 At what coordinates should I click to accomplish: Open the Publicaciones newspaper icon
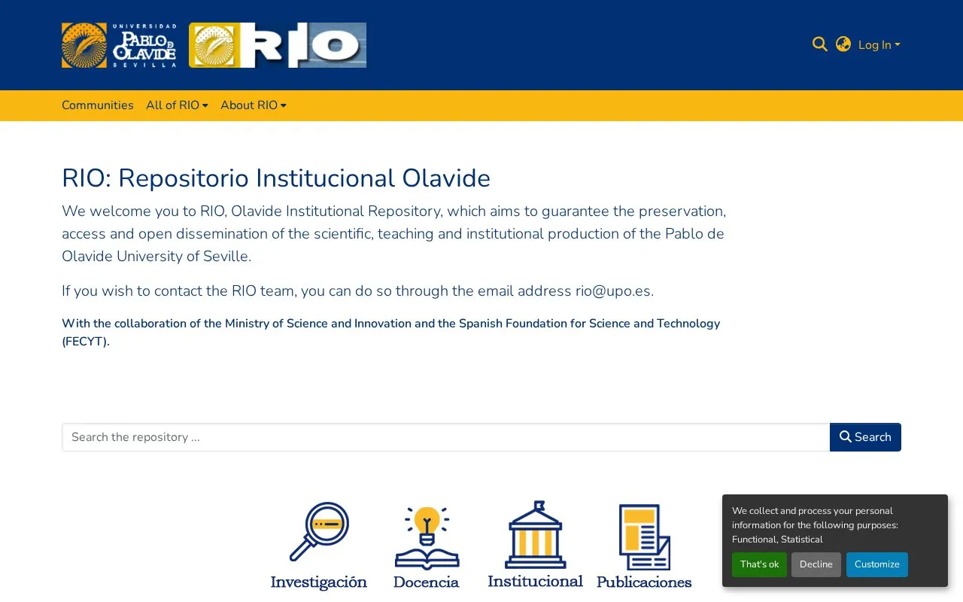644,546
